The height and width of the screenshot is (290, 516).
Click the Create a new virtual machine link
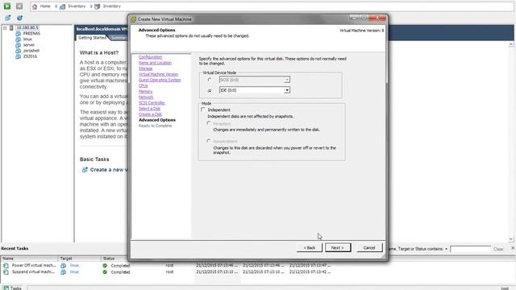(x=109, y=170)
